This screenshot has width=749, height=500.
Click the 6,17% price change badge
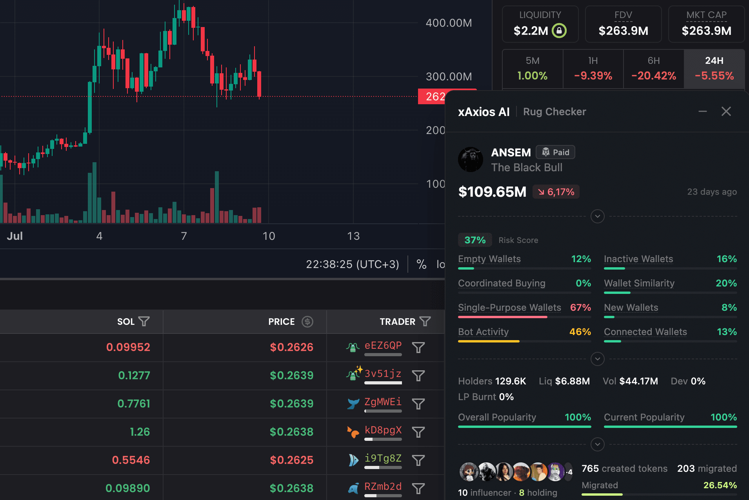[556, 192]
